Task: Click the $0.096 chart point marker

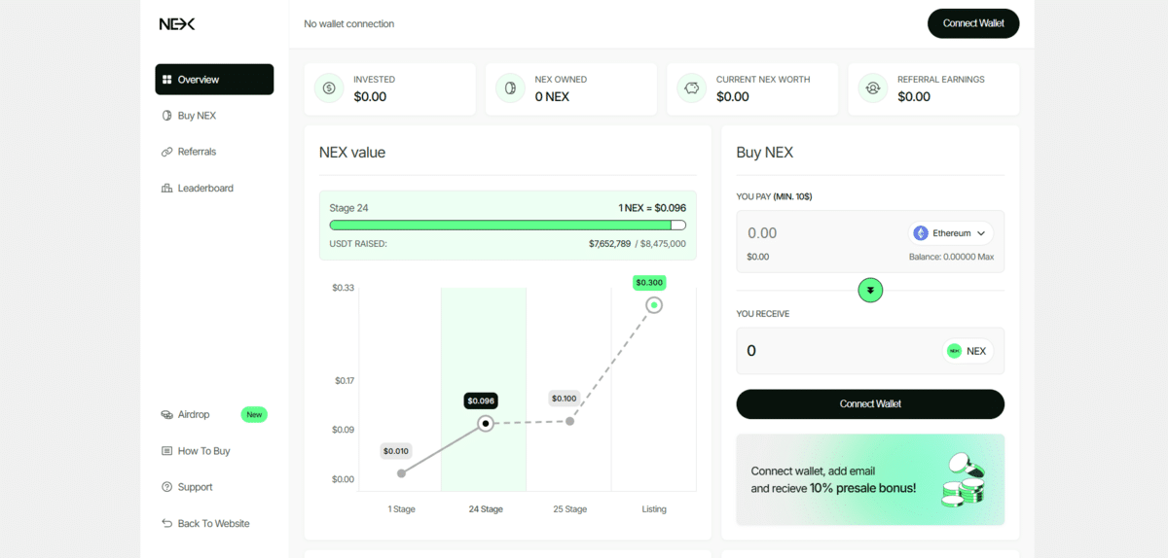Action: [486, 424]
